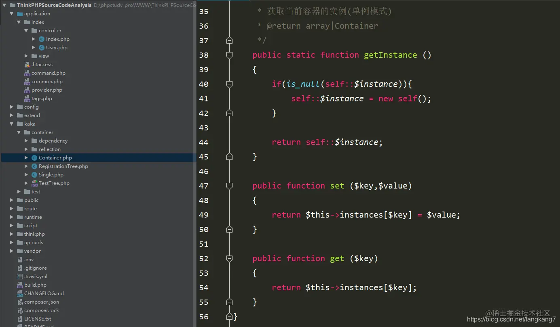Viewport: 560px width, 327px height.
Task: Expand the extend folder arrow
Action: (x=12, y=115)
